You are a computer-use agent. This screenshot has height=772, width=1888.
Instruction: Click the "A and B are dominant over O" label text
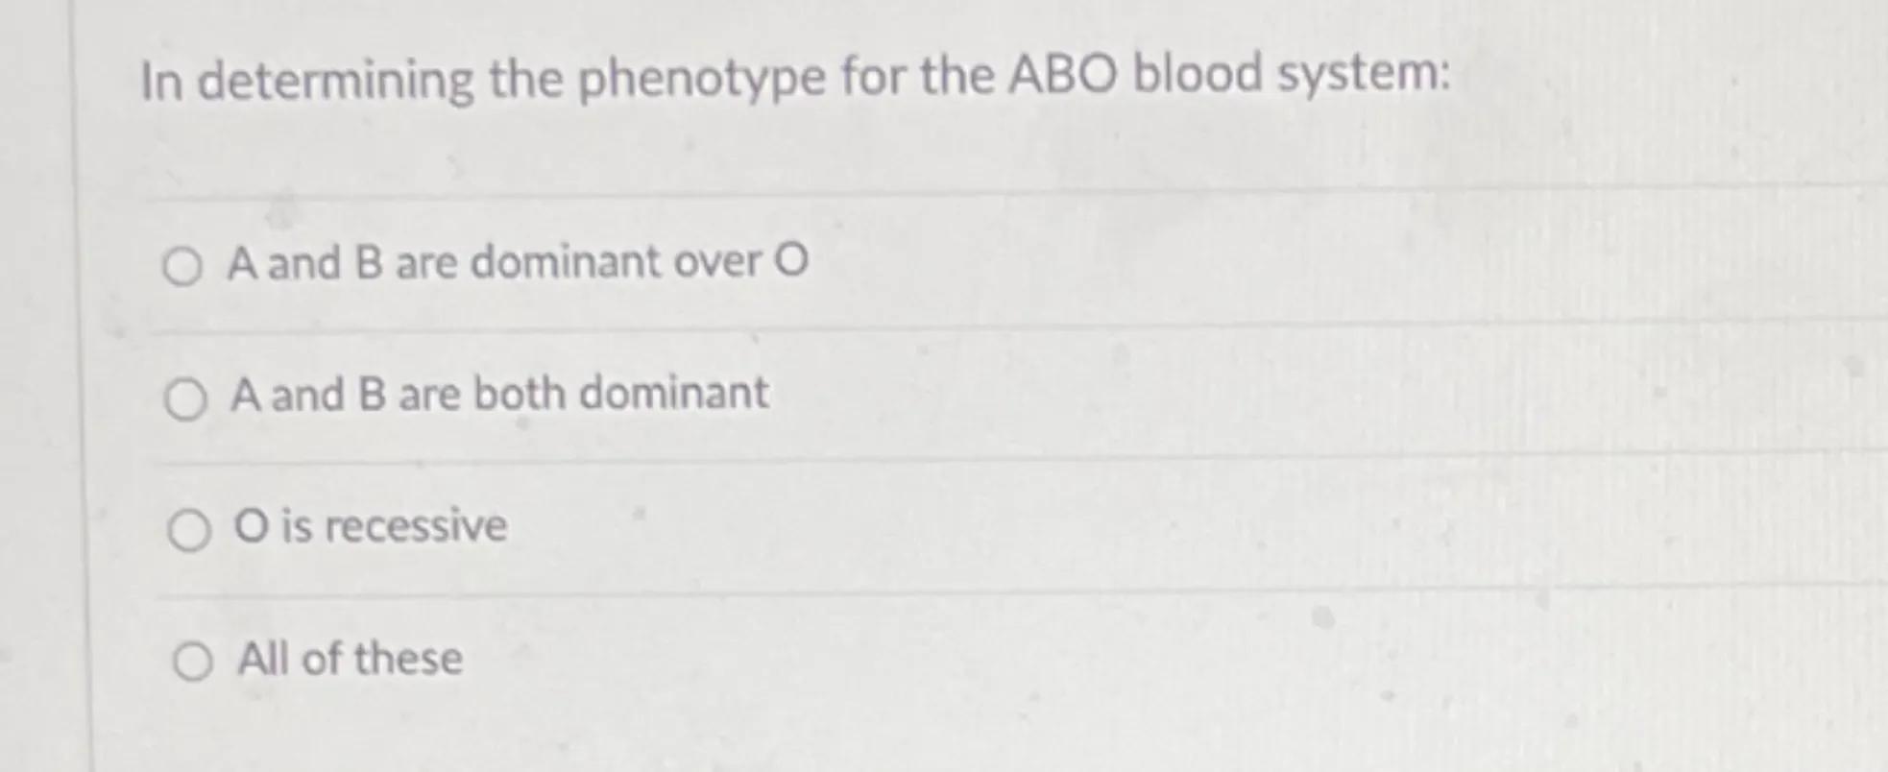point(518,262)
